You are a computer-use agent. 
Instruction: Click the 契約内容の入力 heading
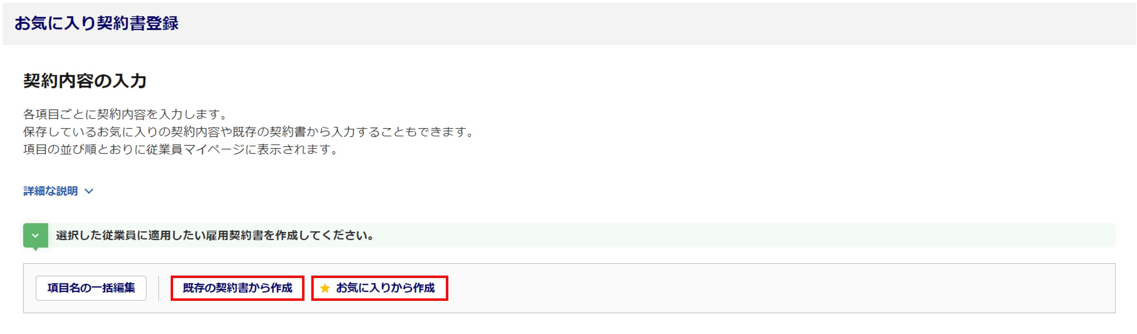[x=85, y=81]
